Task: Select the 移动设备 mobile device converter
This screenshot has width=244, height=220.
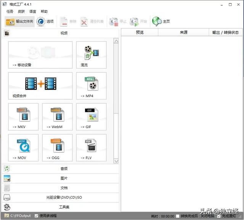Action: [x=40, y=55]
